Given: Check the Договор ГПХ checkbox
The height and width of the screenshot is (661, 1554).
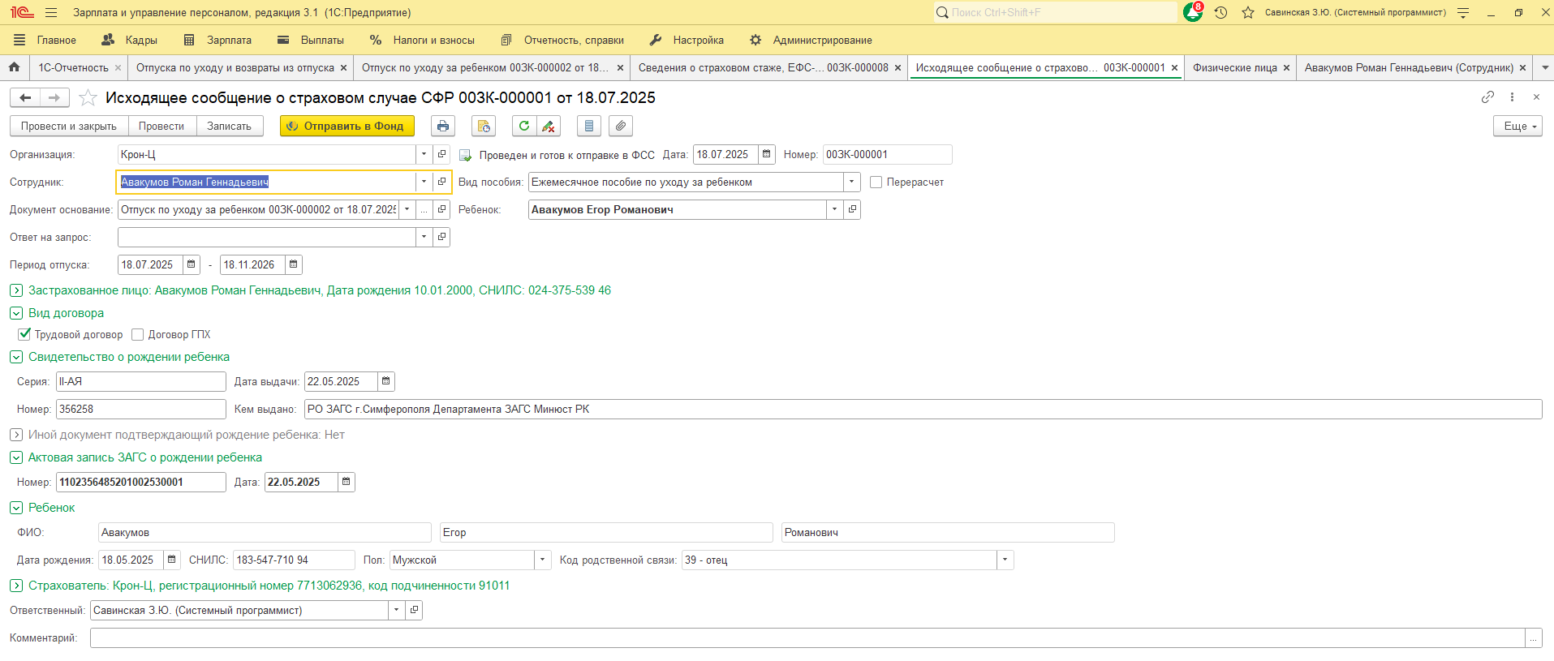Looking at the screenshot, I should coord(138,334).
